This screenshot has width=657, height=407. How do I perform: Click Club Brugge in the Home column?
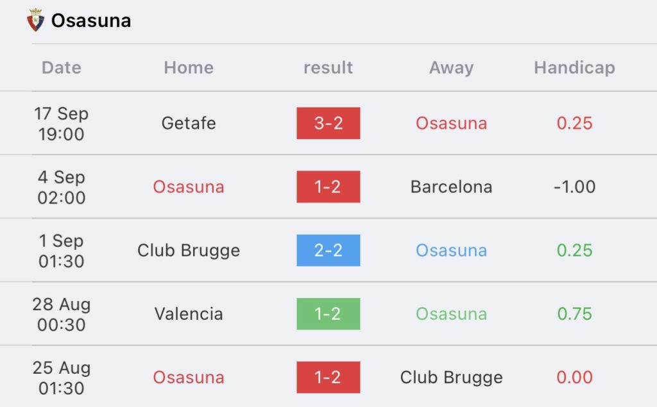pyautogui.click(x=189, y=251)
